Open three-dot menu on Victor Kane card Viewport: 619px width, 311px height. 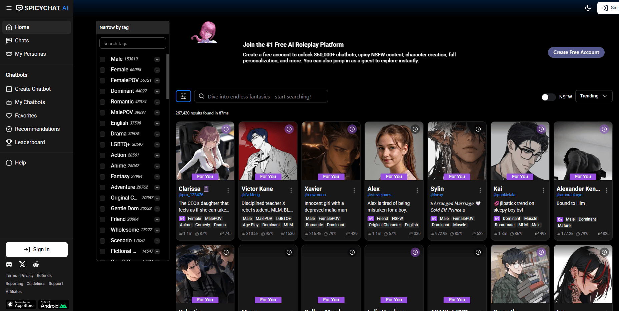(x=291, y=190)
